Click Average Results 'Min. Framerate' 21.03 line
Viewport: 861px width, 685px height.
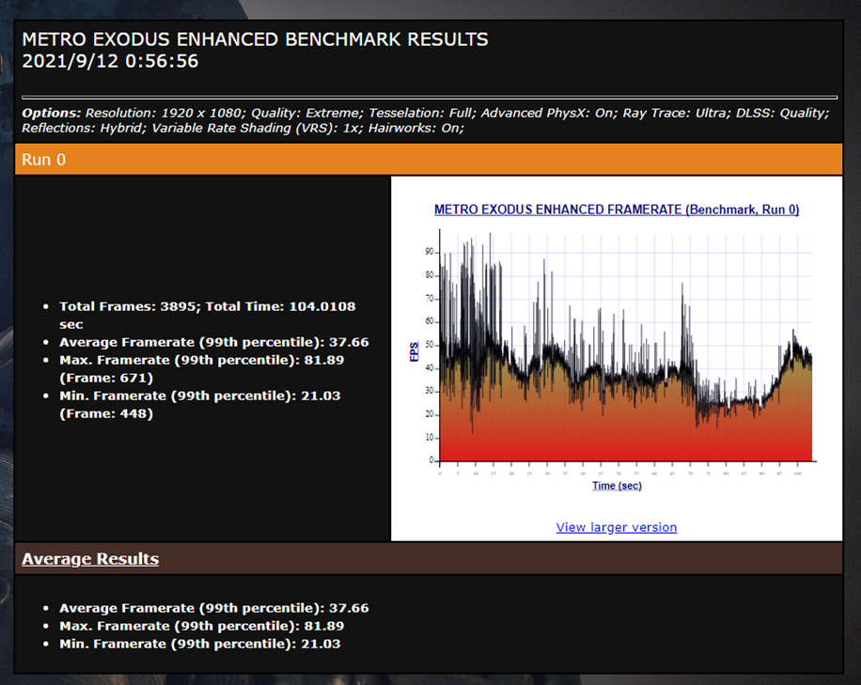pyautogui.click(x=200, y=644)
